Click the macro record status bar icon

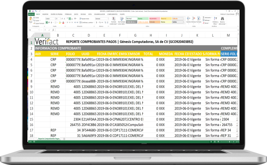tap(34, 142)
